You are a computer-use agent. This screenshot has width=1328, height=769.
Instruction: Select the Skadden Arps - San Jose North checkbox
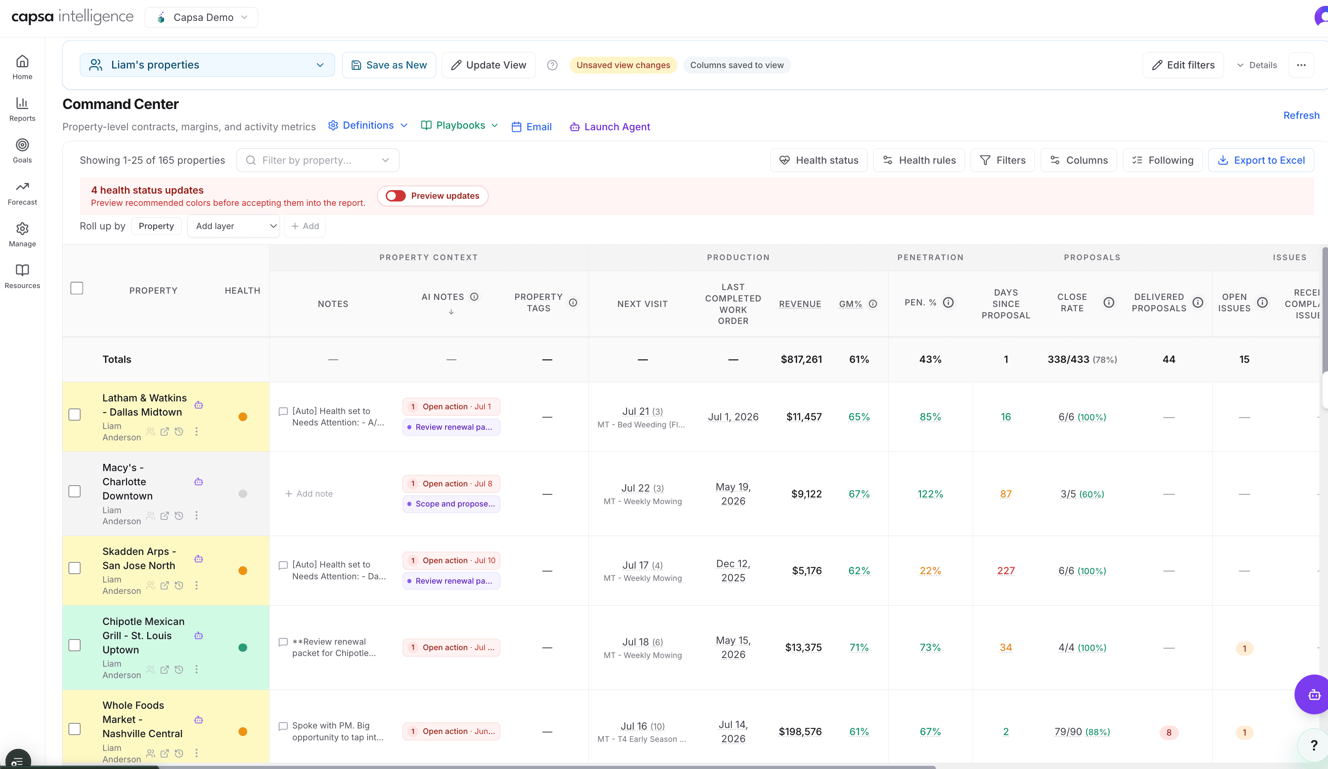point(74,568)
